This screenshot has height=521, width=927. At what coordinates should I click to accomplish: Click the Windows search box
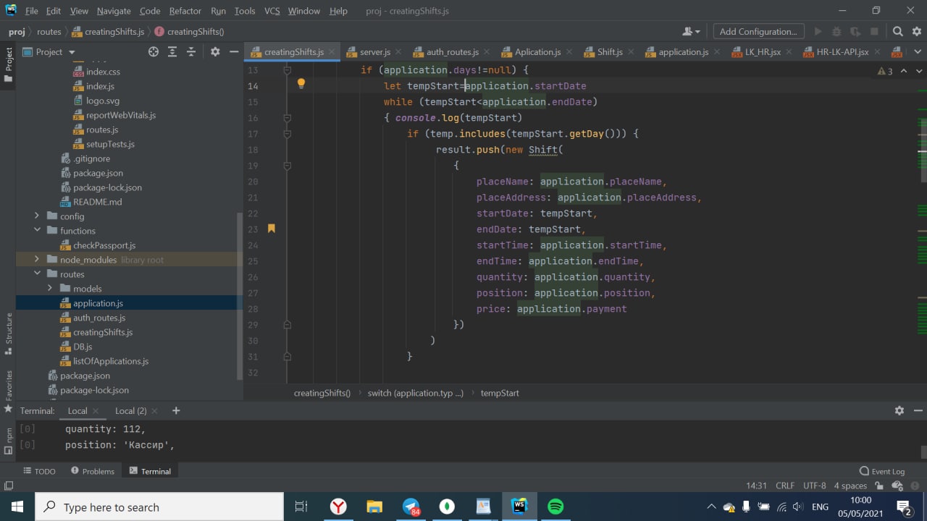coord(159,507)
